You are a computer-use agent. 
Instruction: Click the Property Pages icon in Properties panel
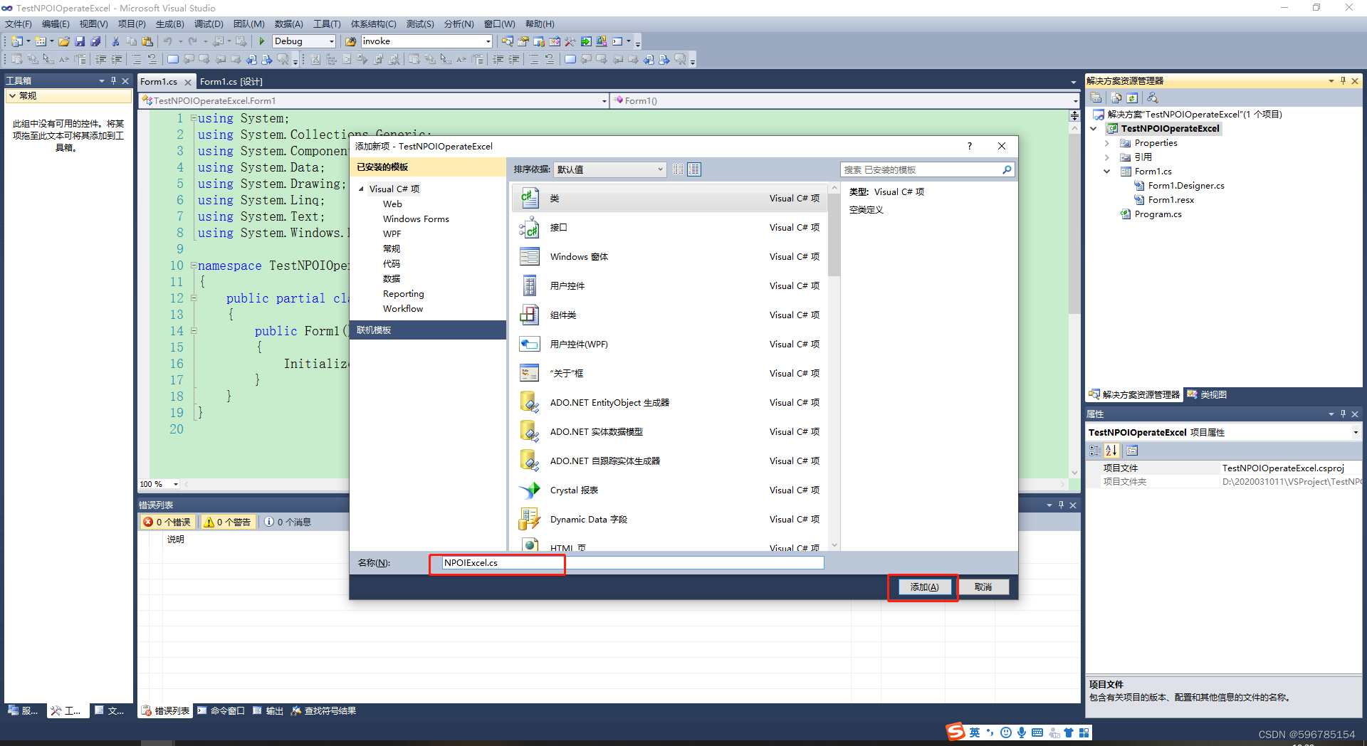point(1132,450)
